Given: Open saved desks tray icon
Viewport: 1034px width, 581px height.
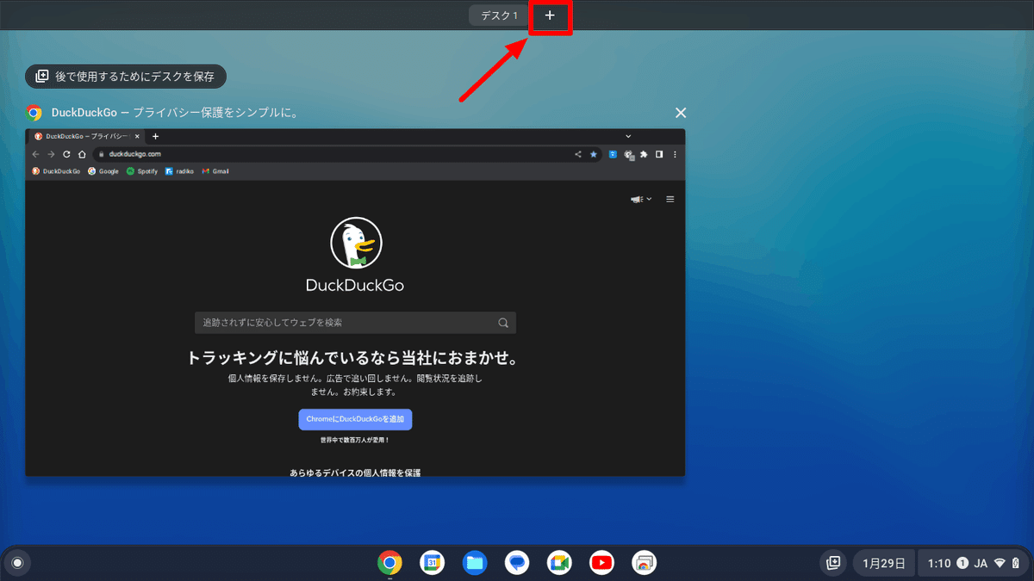Looking at the screenshot, I should click(833, 563).
